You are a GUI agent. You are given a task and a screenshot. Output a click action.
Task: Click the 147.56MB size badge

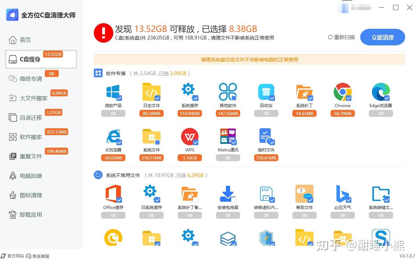coord(228,113)
